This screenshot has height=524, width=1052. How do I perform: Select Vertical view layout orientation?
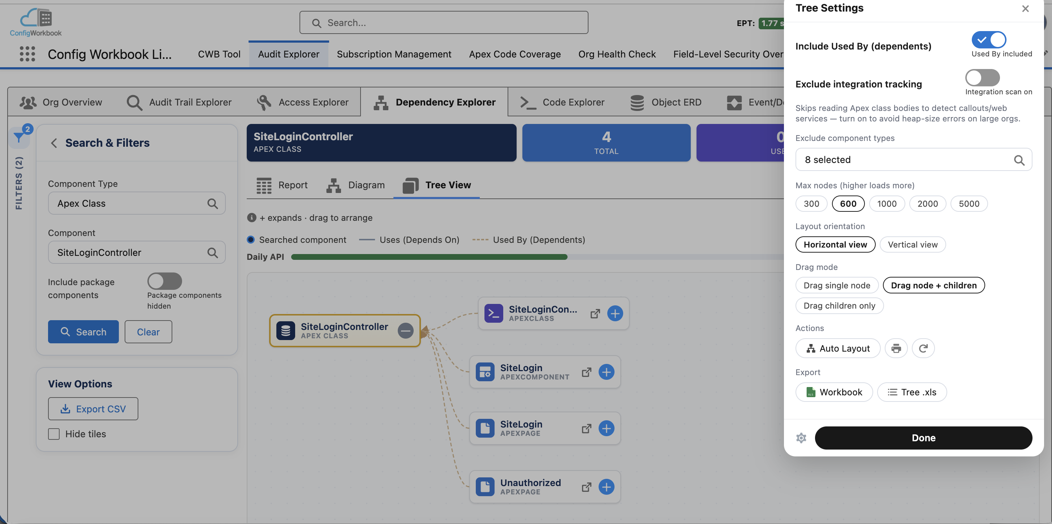pos(912,244)
